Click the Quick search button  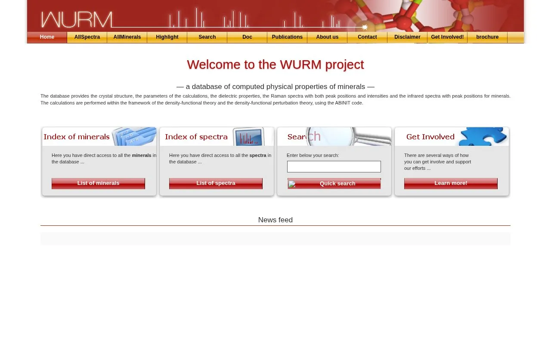tap(334, 184)
